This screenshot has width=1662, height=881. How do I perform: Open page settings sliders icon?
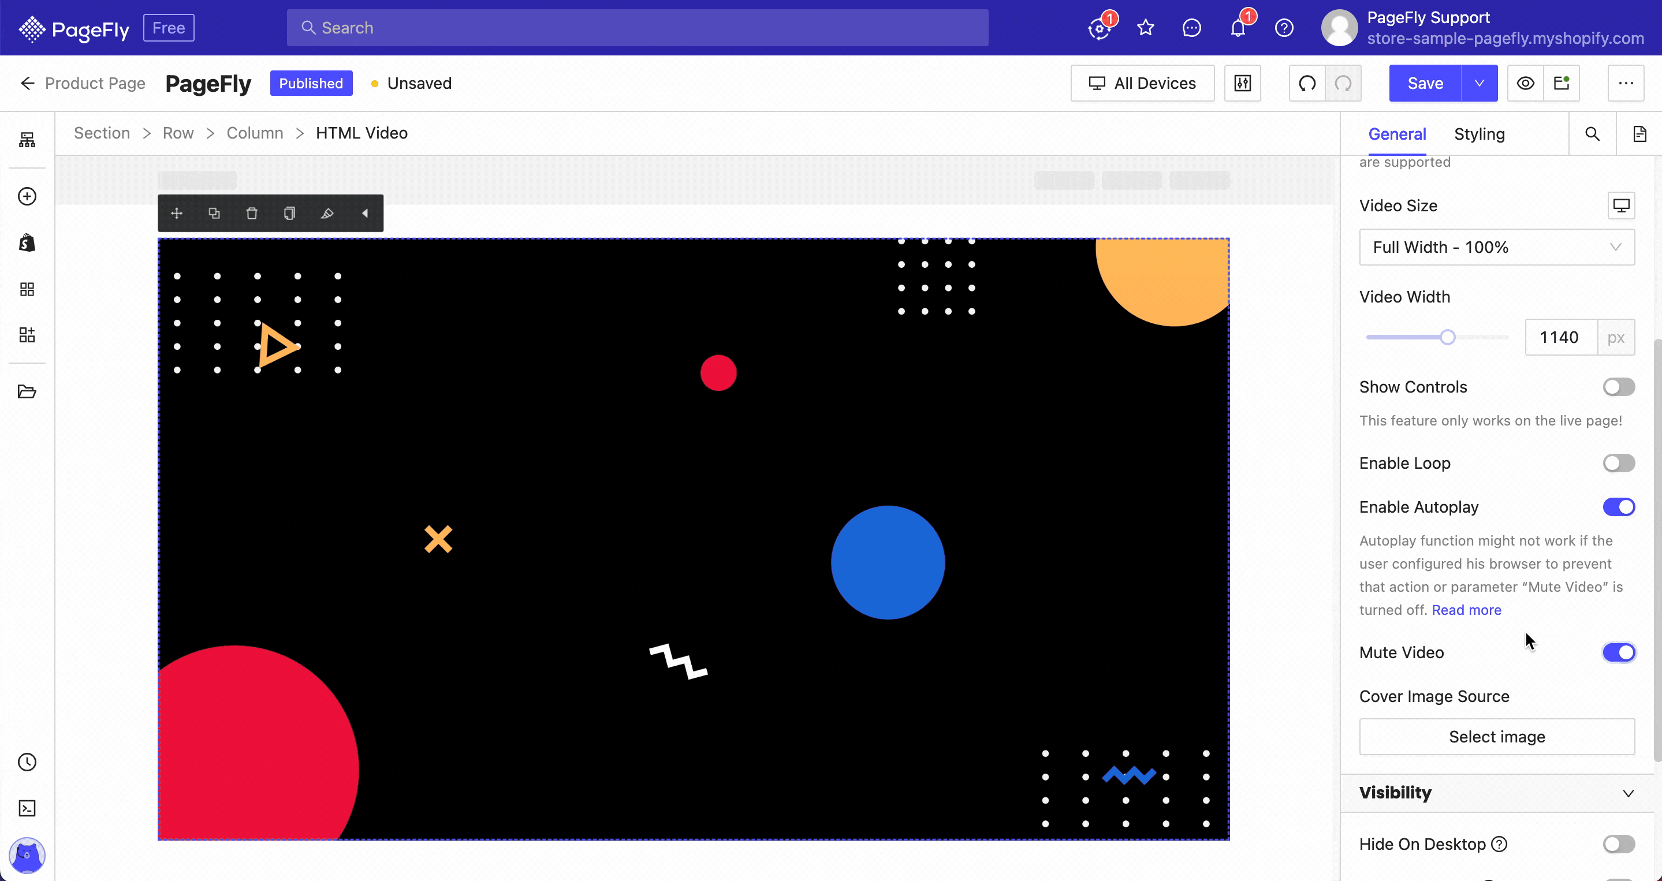click(x=1243, y=83)
